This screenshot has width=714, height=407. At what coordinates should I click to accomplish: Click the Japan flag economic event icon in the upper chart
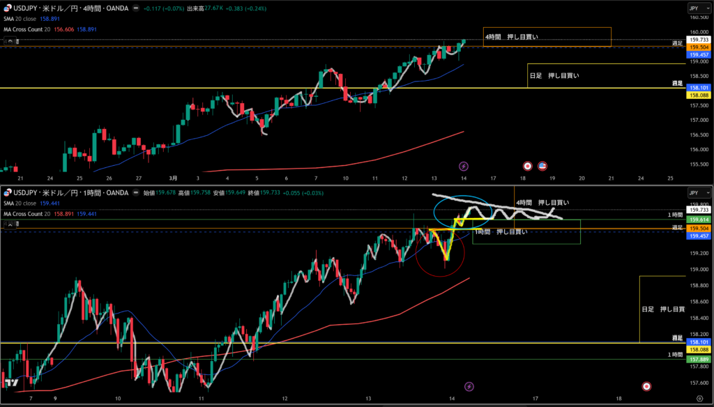click(528, 166)
